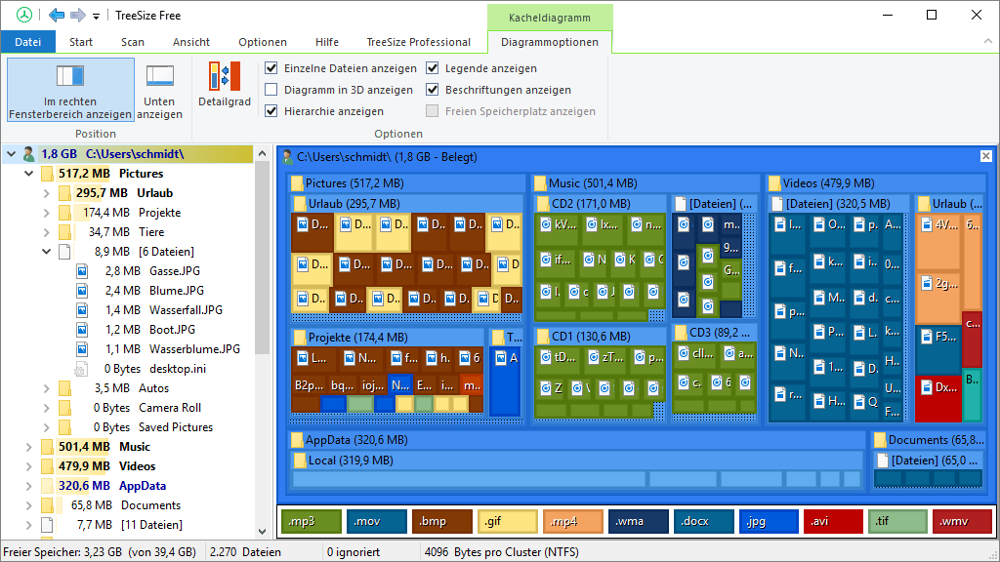Toggle 'Hierarchie anzeigen' checkbox
This screenshot has width=1000, height=562.
point(271,111)
